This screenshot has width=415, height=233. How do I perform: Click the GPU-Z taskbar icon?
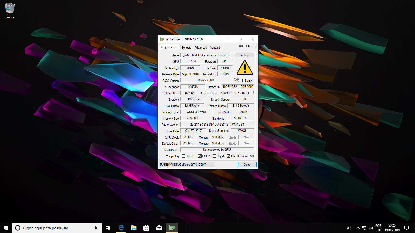(x=172, y=228)
